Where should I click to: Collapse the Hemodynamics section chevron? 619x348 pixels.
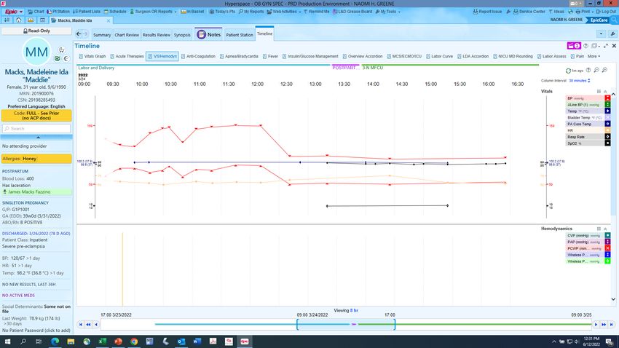coord(605,229)
